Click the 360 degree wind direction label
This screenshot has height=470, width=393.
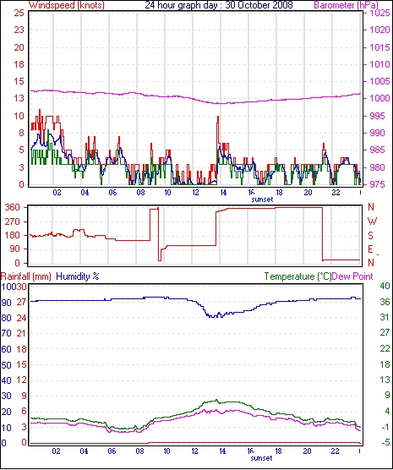tap(13, 207)
